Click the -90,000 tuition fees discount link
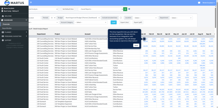Viewport: 218px width, 108px height. 202,68
